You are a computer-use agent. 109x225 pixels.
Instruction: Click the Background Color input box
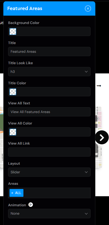click(x=49, y=32)
